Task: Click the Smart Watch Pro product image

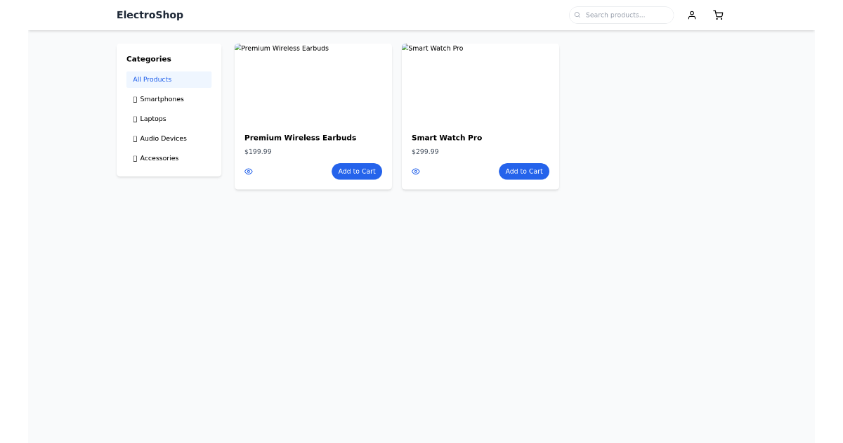Action: 480,84
